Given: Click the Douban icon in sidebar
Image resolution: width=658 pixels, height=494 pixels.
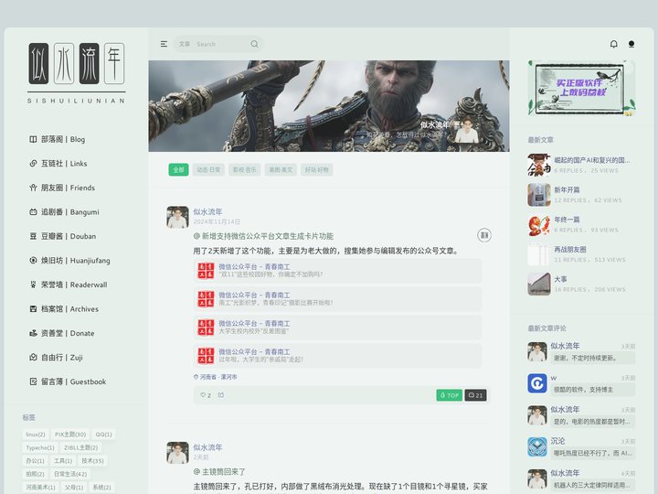Looking at the screenshot, I should coord(33,236).
